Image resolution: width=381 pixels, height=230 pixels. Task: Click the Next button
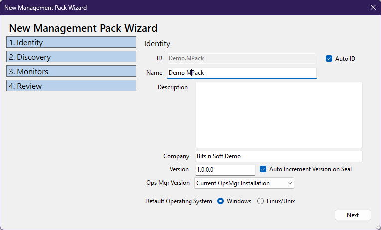click(353, 215)
